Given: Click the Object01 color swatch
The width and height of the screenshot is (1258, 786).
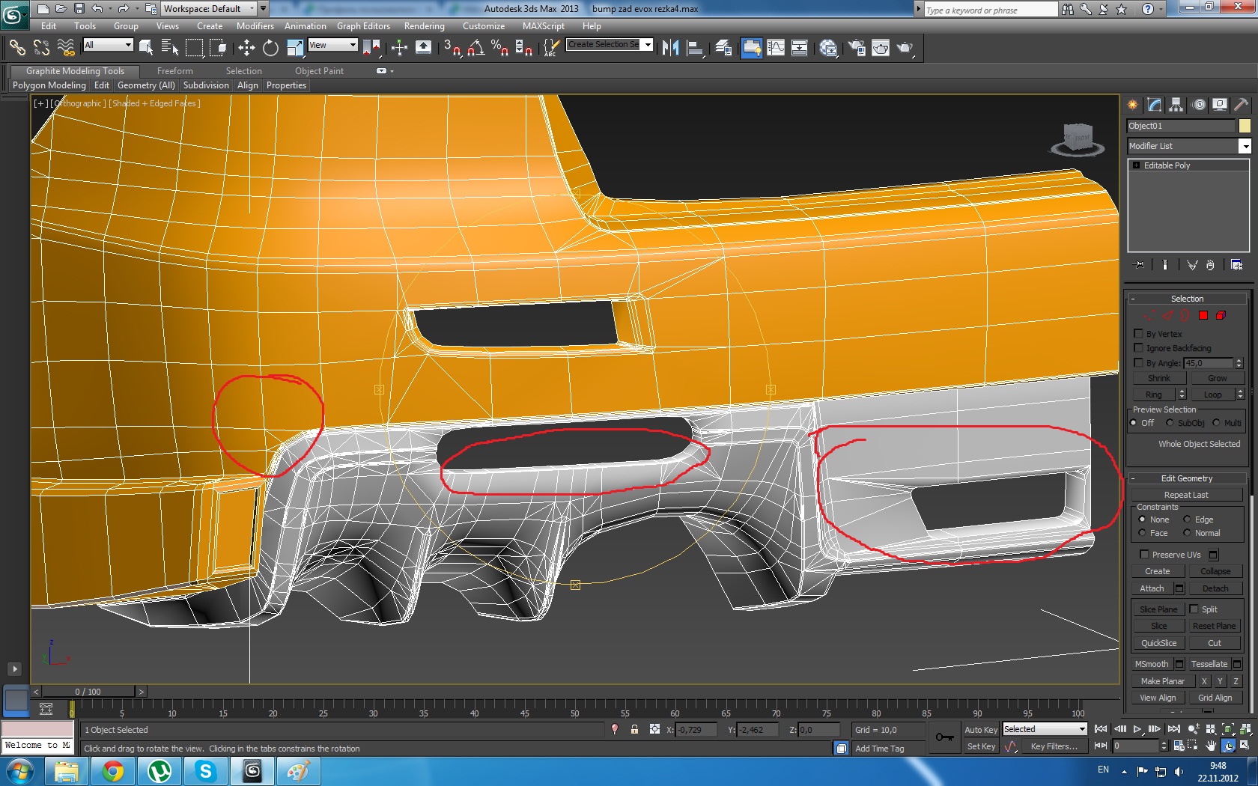Looking at the screenshot, I should click(x=1245, y=126).
